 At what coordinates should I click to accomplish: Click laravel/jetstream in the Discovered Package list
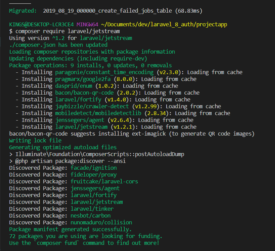pyautogui.click(x=97, y=202)
